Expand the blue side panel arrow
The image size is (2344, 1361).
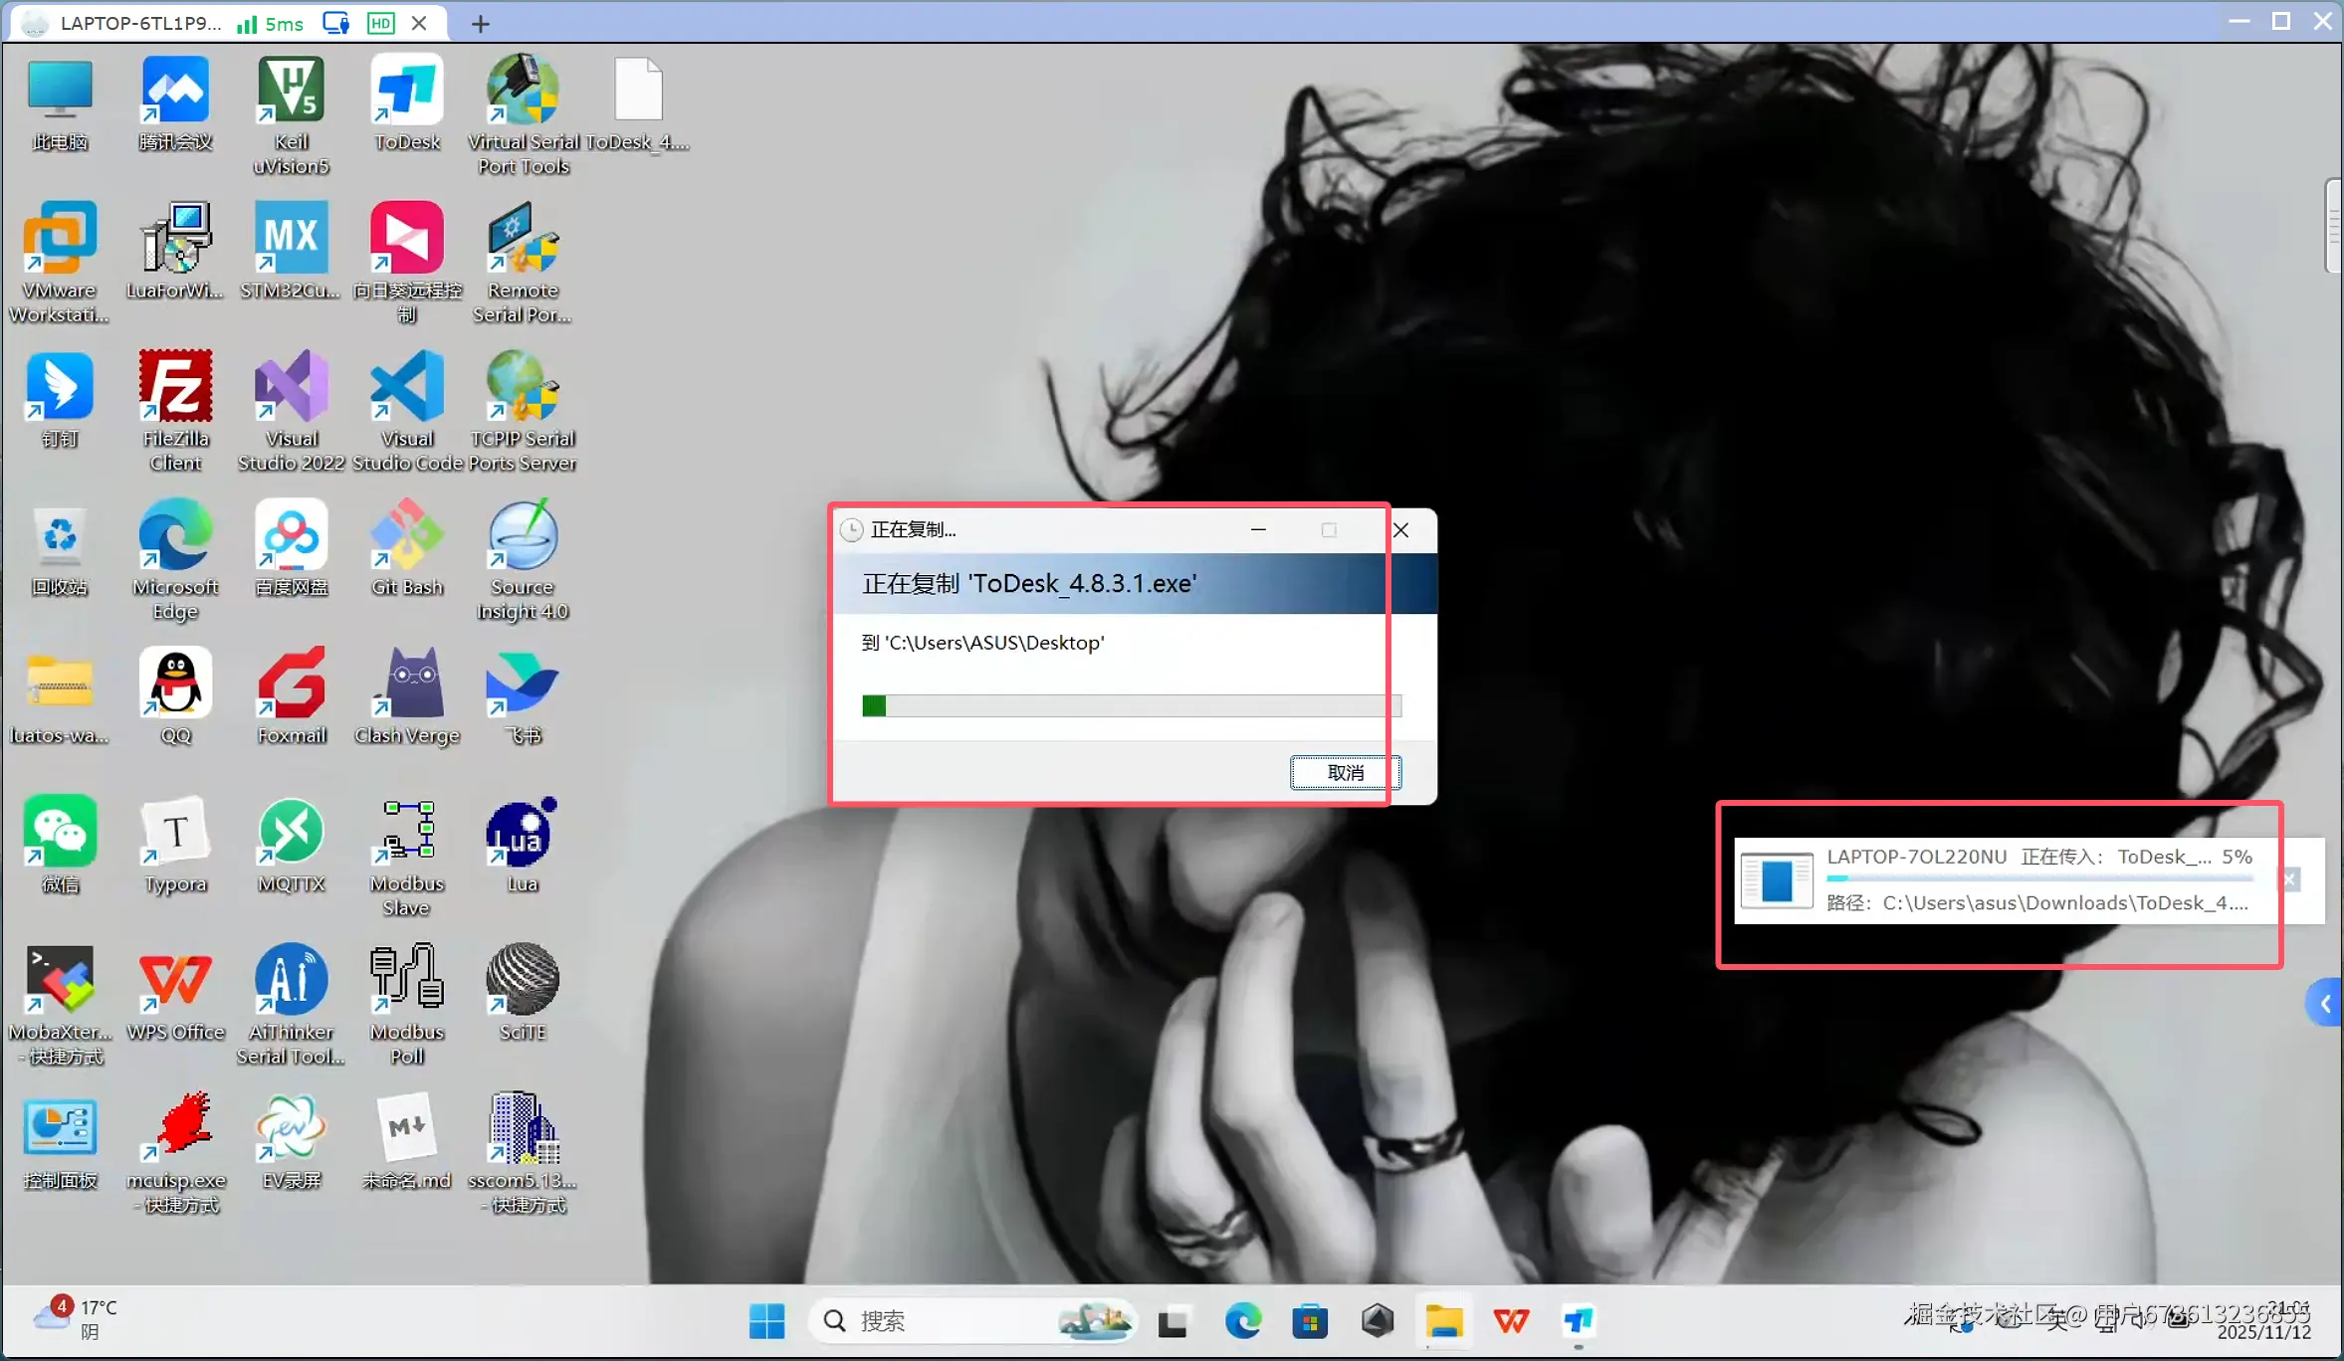coord(2325,1004)
